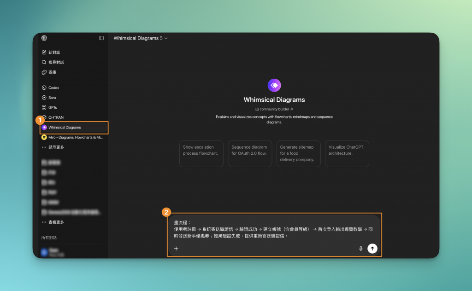The image size is (472, 291).
Task: Choose 'Sequence diagram for OAuth 2.0 flow' prompt
Action: click(250, 154)
